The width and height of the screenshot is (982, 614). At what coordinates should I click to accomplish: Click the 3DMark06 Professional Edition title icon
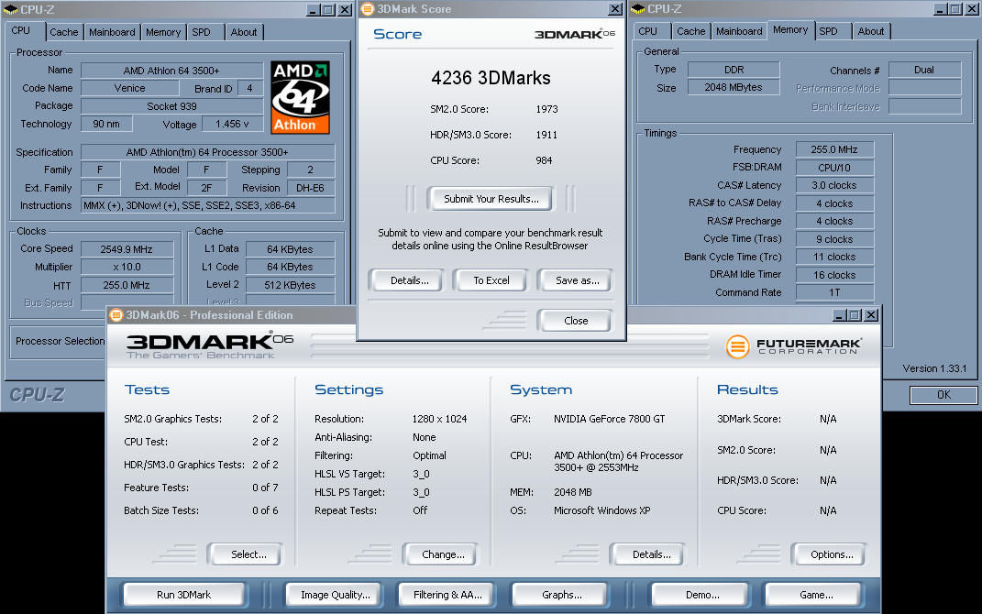click(x=116, y=315)
